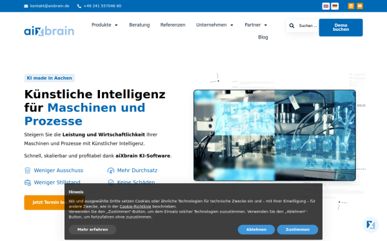Click the Mehr Durchsatz text
This screenshot has height=241, width=387.
click(137, 170)
